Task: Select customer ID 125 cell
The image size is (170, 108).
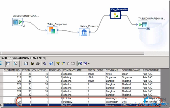Action: pyautogui.click(x=12, y=95)
